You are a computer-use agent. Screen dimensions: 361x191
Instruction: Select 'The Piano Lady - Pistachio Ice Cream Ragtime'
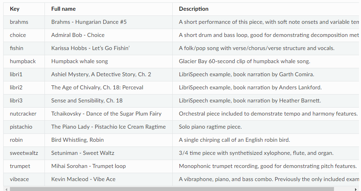tap(108, 127)
